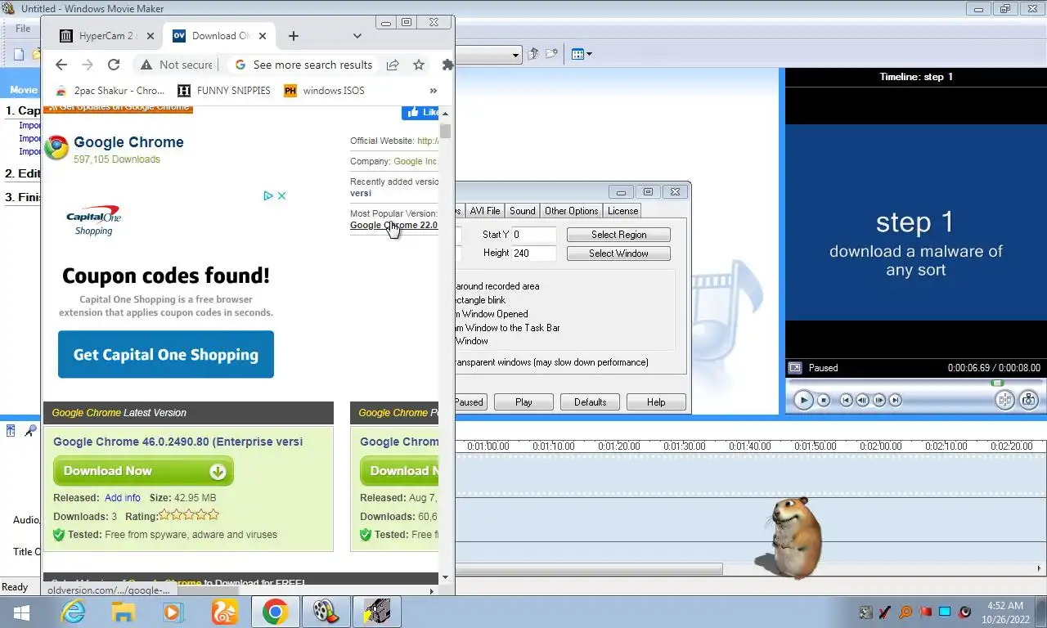This screenshot has height=628, width=1047.
Task: Switch to the AVI File tab
Action: point(484,211)
